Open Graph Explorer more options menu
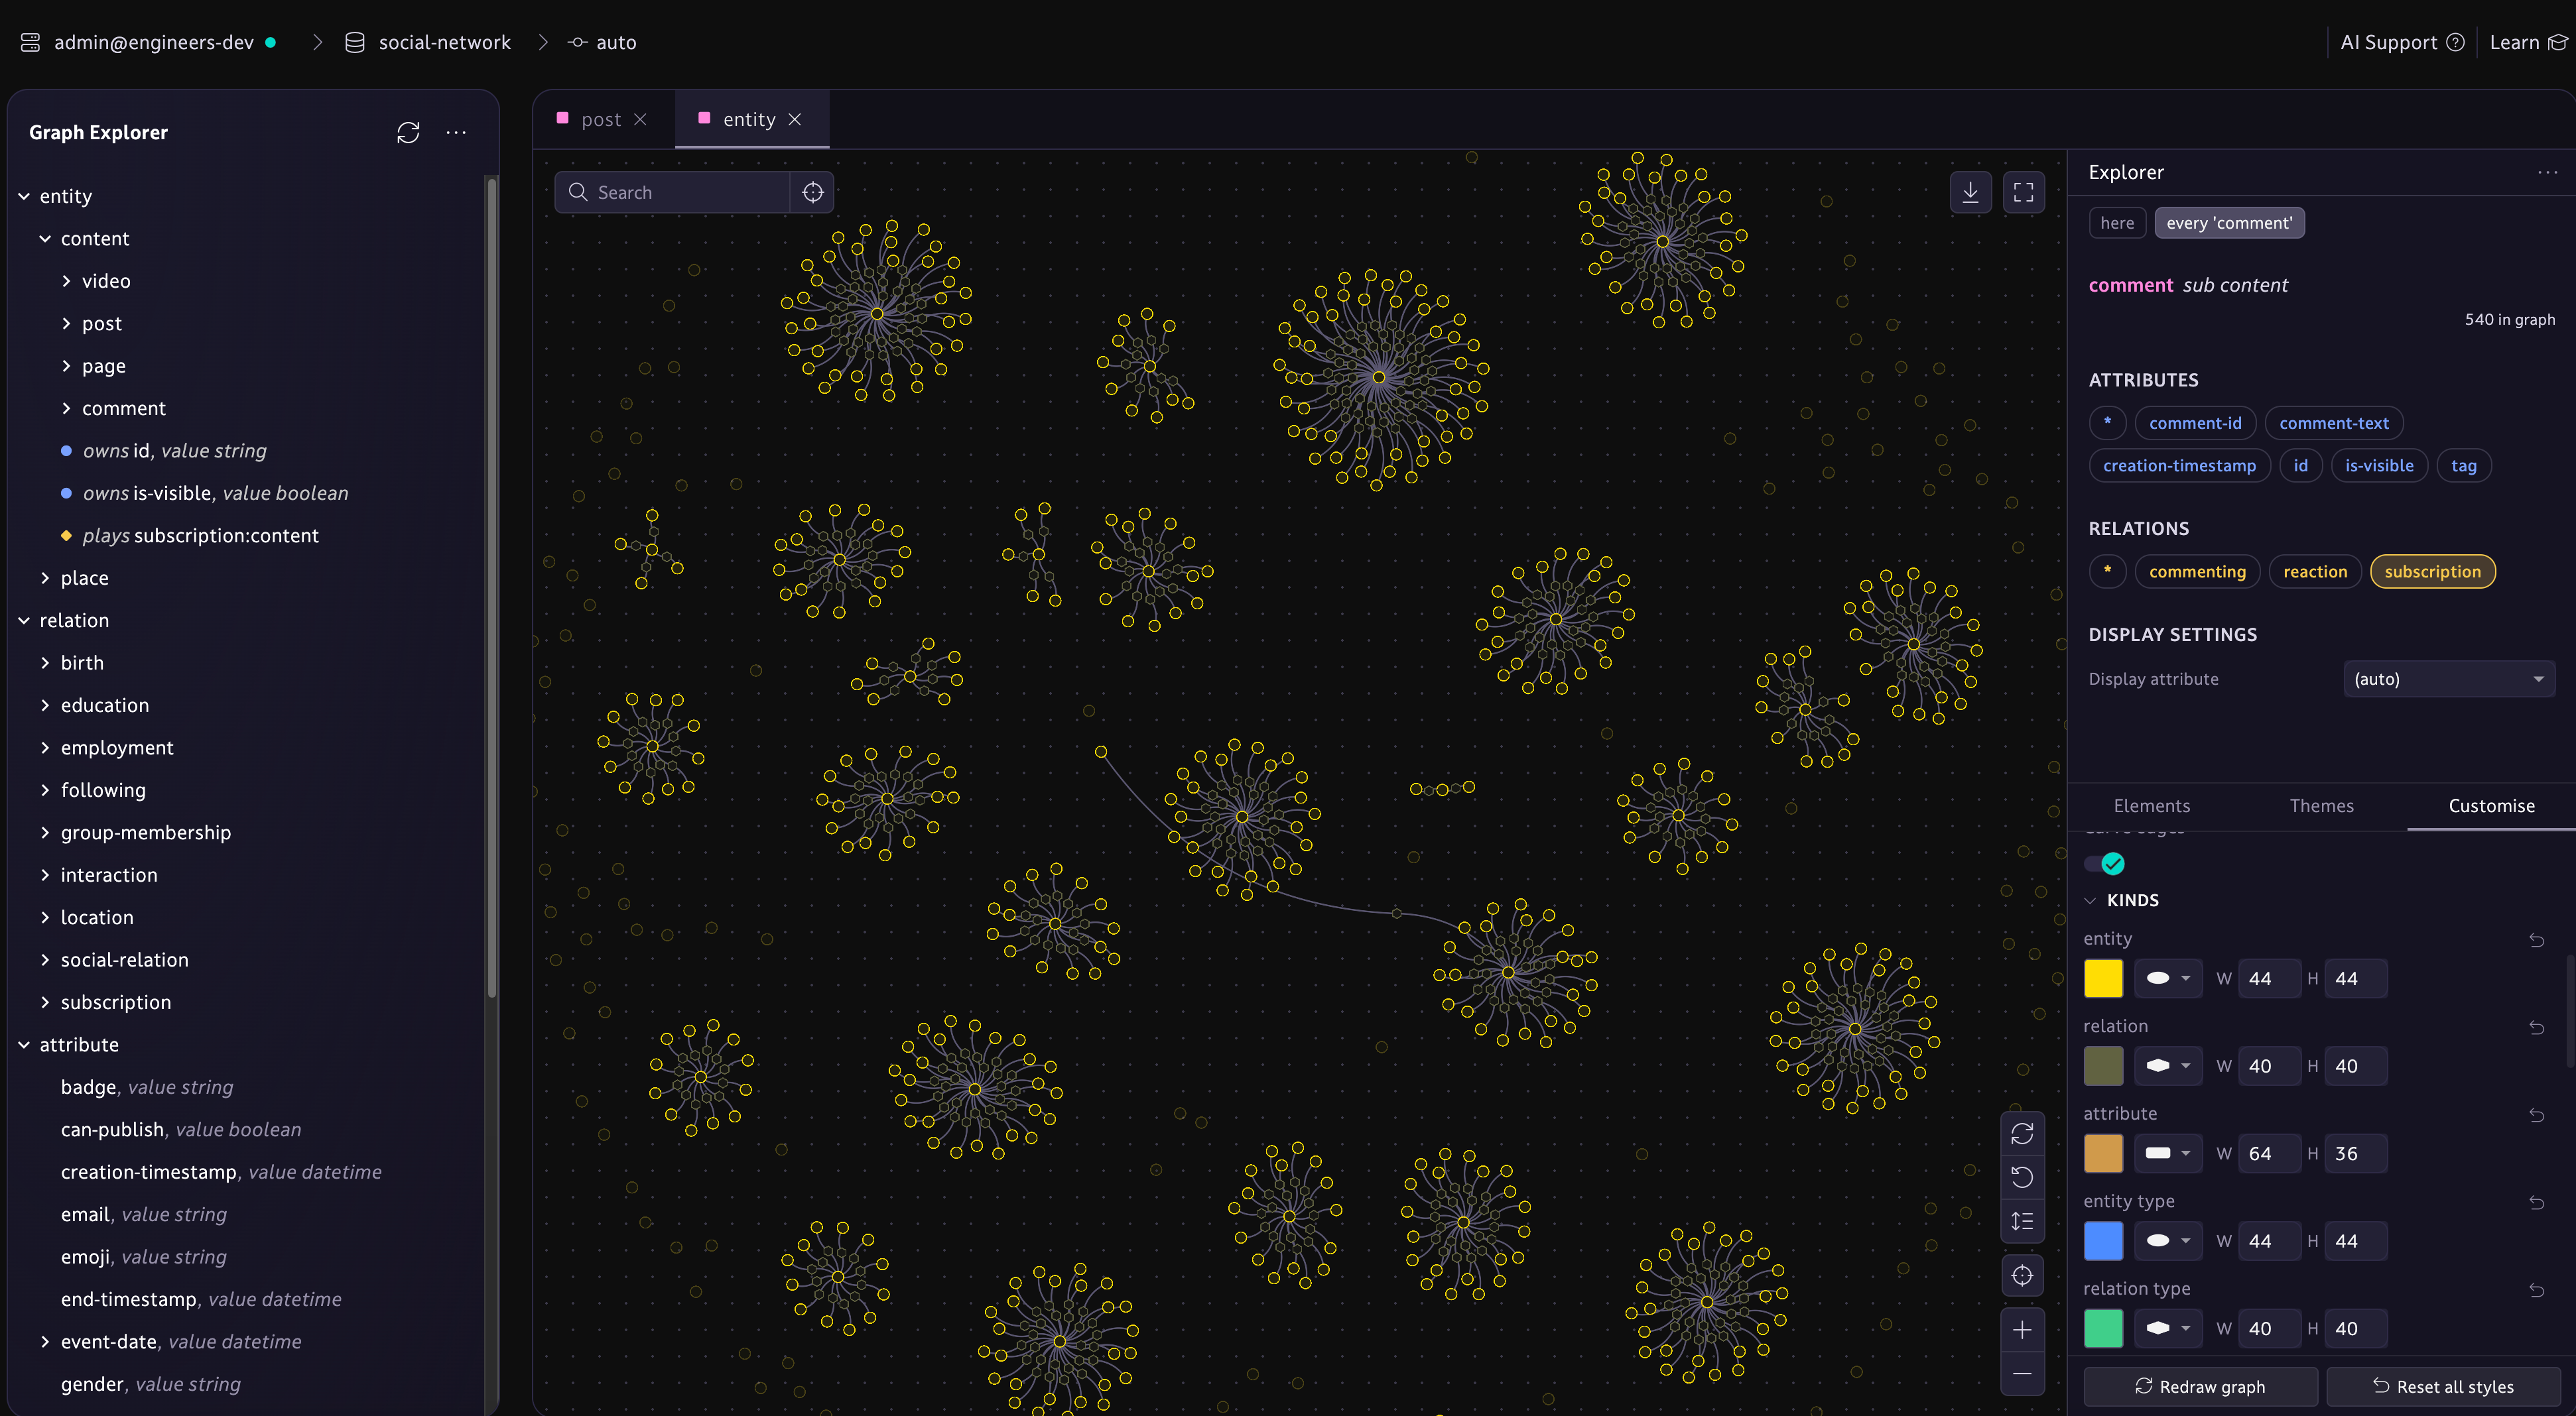2576x1416 pixels. point(456,133)
